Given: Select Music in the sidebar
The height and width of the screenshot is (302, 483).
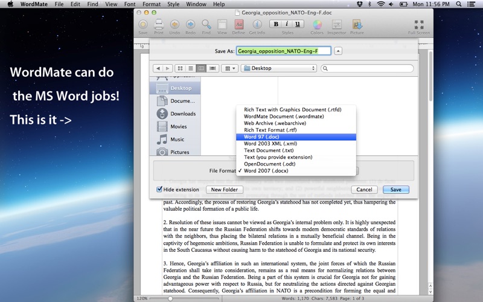Looking at the screenshot, I should pos(175,140).
